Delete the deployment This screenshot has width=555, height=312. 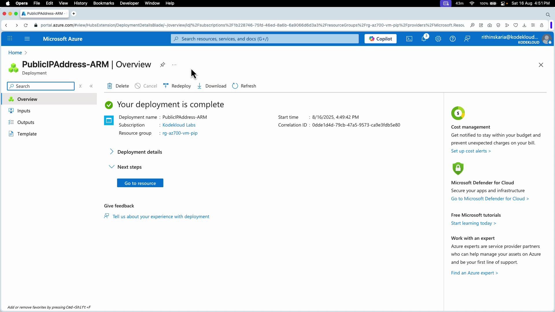pos(118,86)
